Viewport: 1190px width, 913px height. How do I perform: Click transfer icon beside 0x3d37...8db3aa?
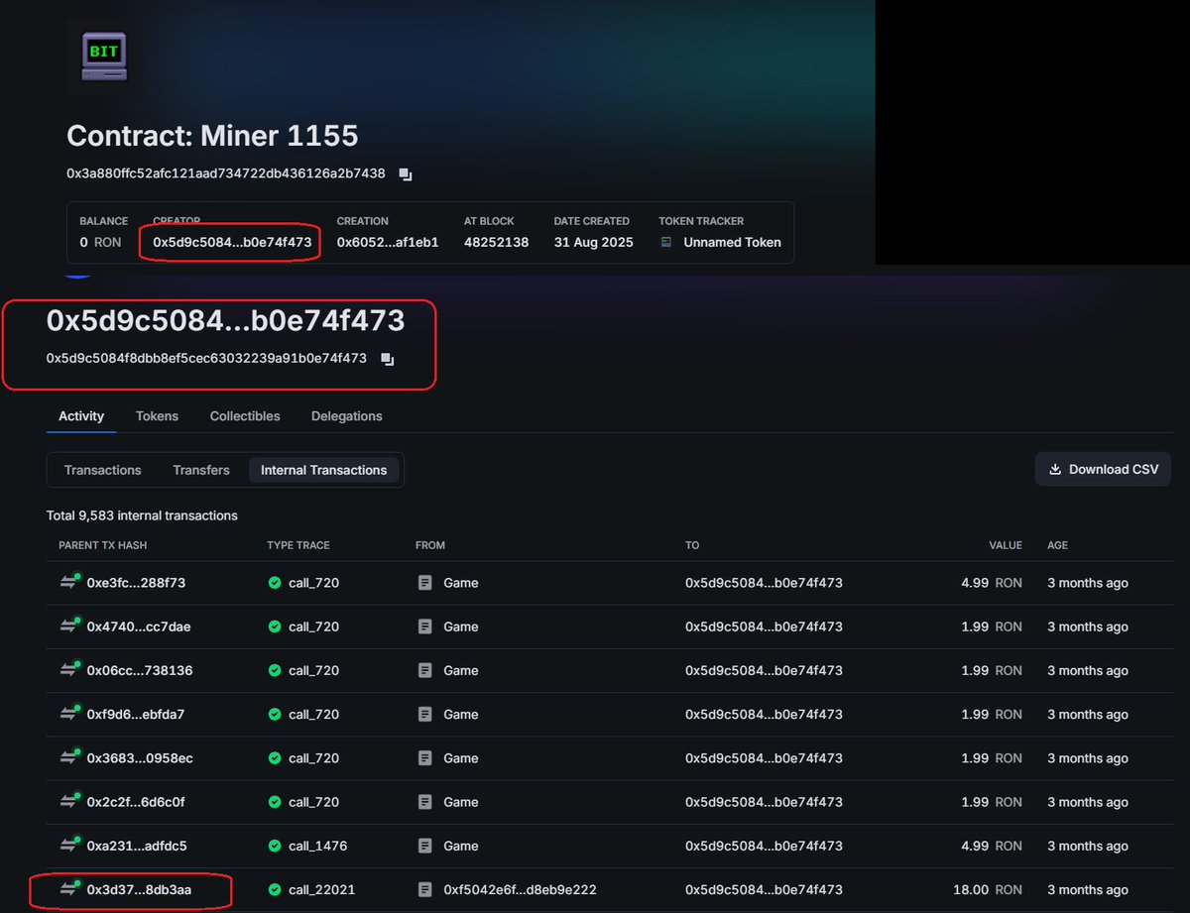click(68, 890)
